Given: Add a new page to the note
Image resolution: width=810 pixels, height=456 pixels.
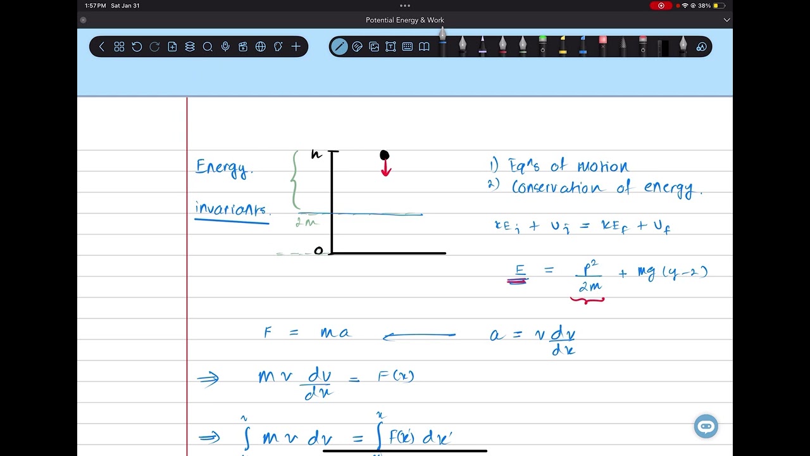Looking at the screenshot, I should coord(172,47).
